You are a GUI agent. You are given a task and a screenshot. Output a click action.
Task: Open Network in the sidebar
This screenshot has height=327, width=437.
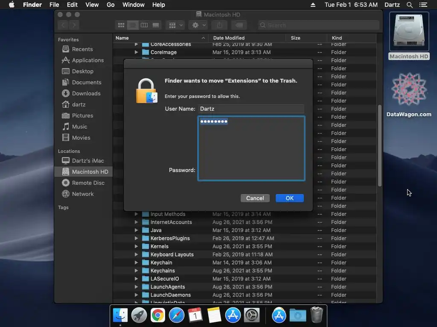pyautogui.click(x=82, y=194)
